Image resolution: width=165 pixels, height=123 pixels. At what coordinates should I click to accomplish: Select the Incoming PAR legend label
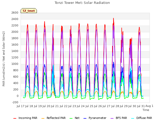tap(28, 118)
